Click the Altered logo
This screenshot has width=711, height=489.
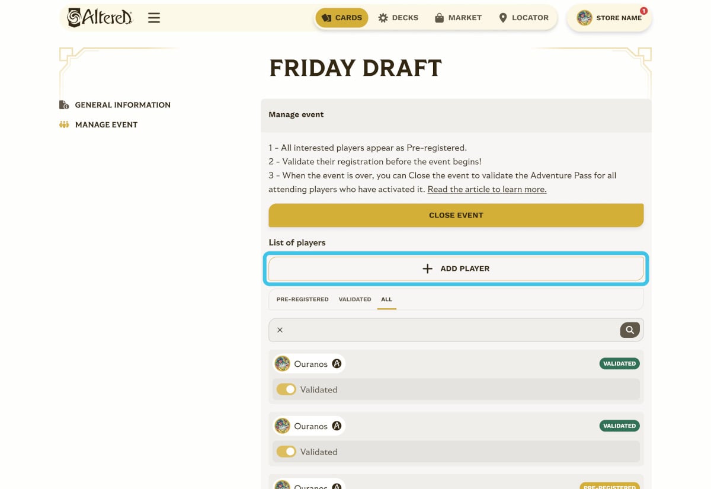pos(100,18)
